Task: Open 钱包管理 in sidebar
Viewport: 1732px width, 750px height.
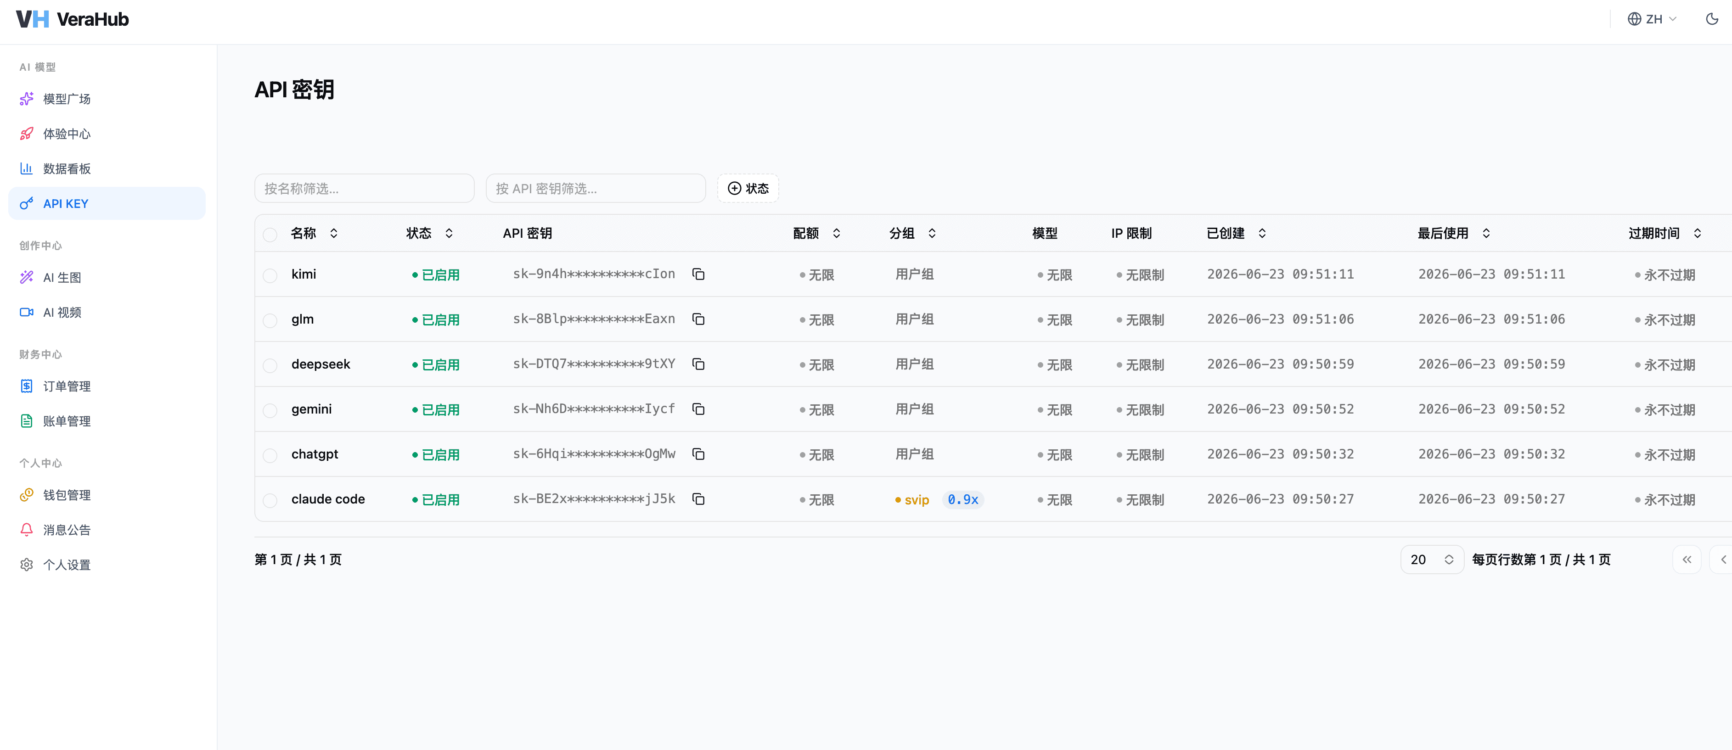Action: coord(107,495)
